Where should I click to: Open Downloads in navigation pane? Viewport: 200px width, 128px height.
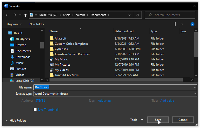pyautogui.click(x=23, y=57)
